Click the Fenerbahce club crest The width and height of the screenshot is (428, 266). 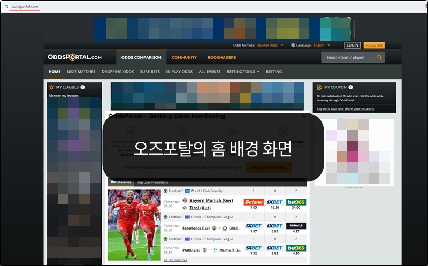pos(214,228)
